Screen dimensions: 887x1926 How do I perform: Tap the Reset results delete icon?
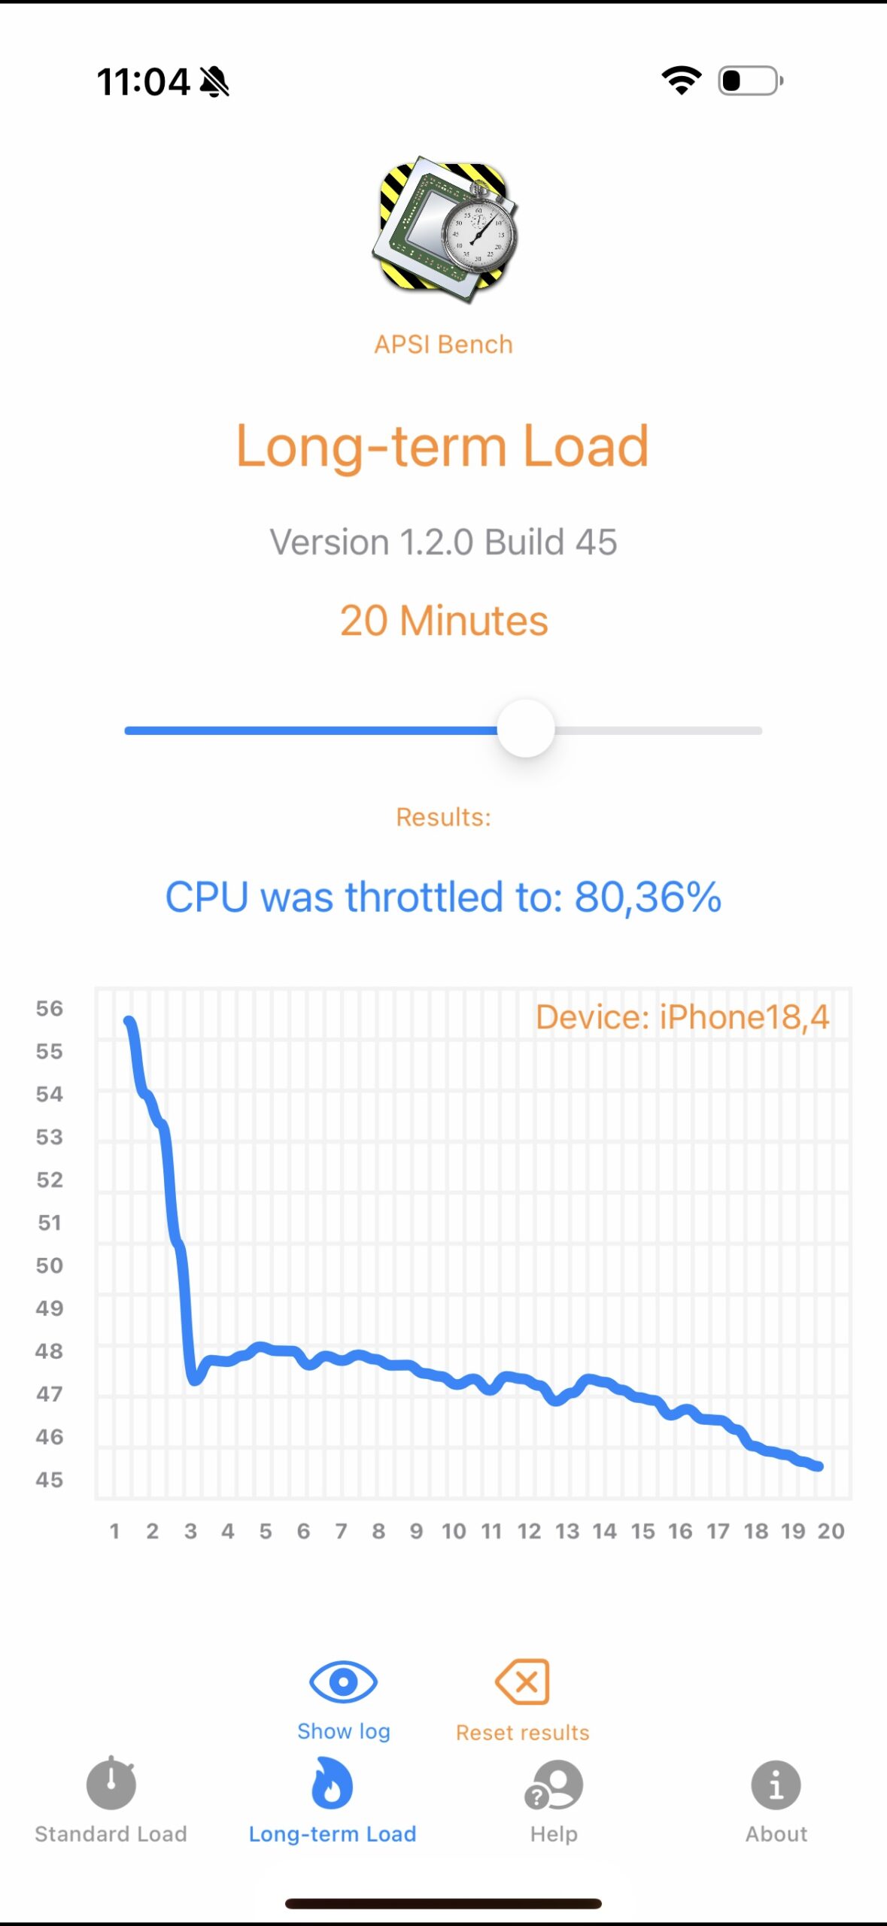coord(523,1681)
